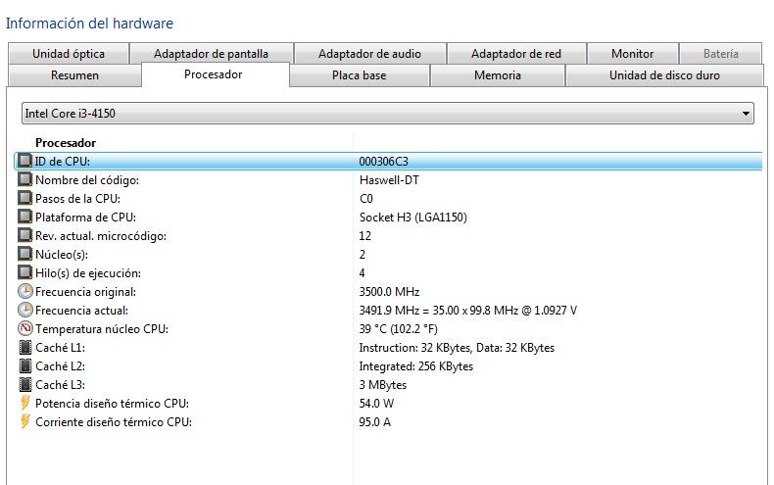Click the chip icon beside Rev. actual. microcódigo

(x=24, y=235)
